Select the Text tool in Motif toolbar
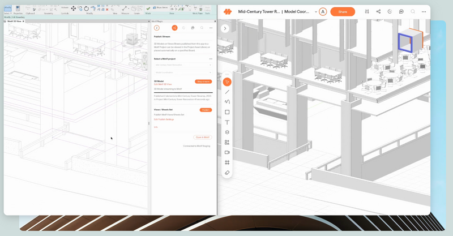 click(x=227, y=122)
